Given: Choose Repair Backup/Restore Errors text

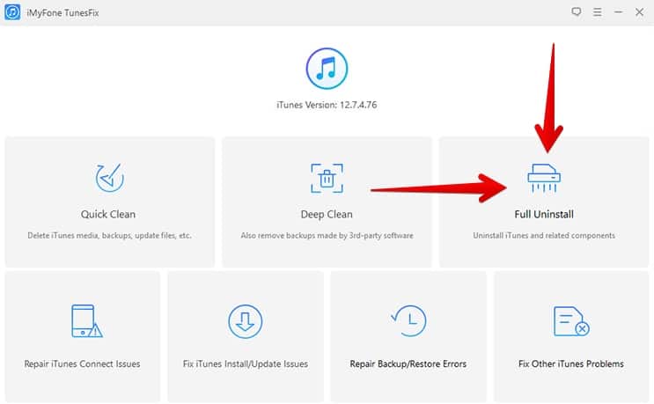Looking at the screenshot, I should tap(408, 364).
